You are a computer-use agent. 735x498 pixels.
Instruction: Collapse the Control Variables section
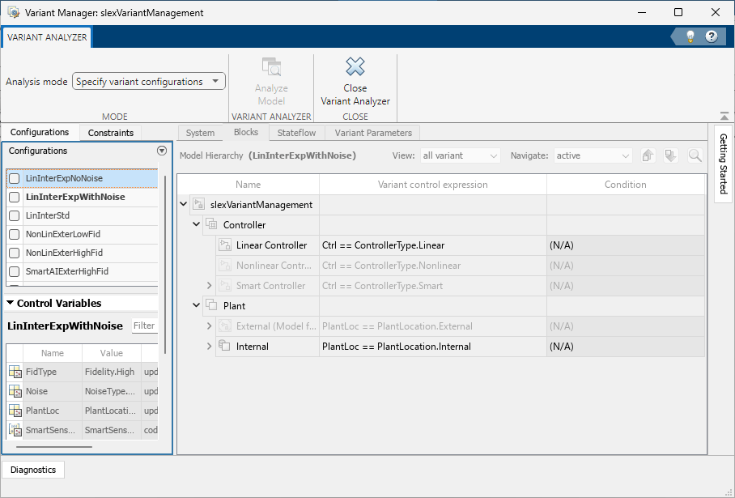pos(10,303)
